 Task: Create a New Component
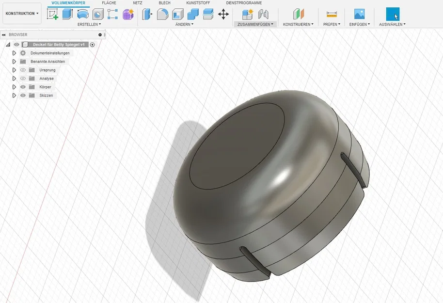click(x=248, y=14)
